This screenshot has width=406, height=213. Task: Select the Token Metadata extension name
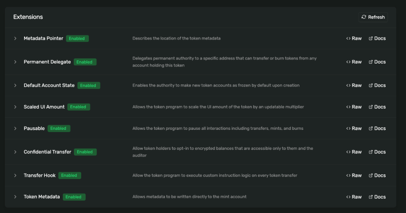tap(42, 197)
